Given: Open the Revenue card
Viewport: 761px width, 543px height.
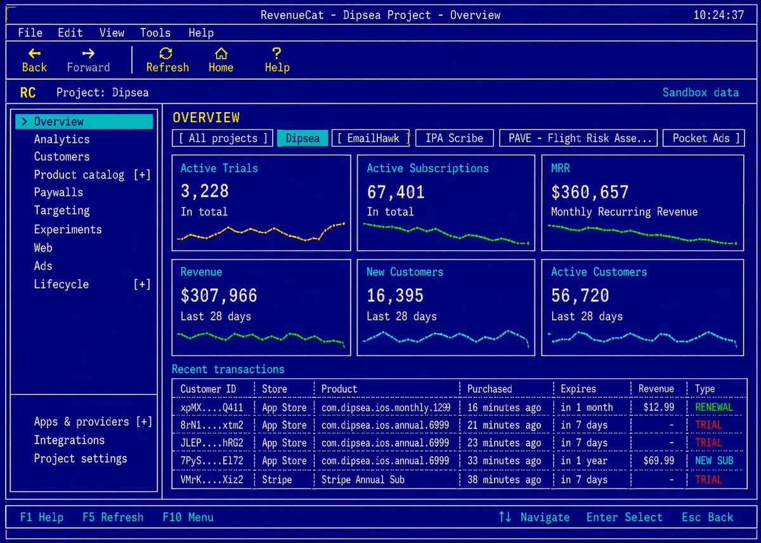Looking at the screenshot, I should tap(261, 307).
